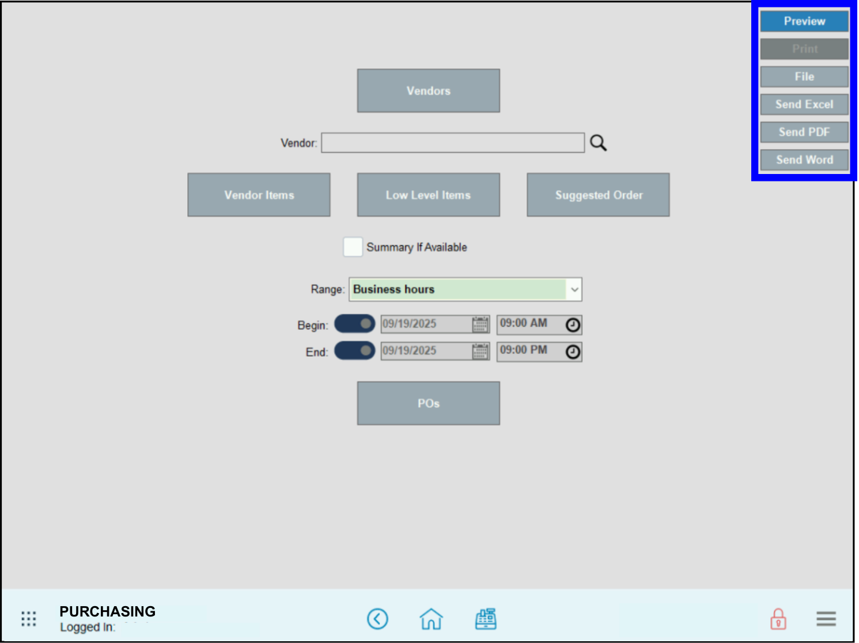The image size is (859, 643).
Task: Toggle the End date switch
Action: pyautogui.click(x=354, y=350)
